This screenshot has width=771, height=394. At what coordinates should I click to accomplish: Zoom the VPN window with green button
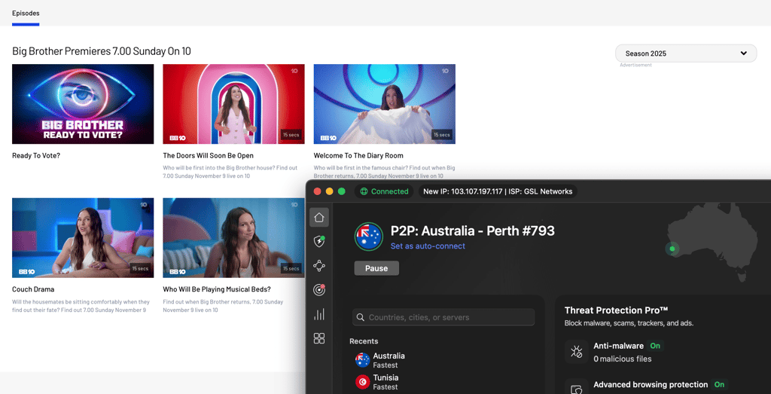[342, 191]
